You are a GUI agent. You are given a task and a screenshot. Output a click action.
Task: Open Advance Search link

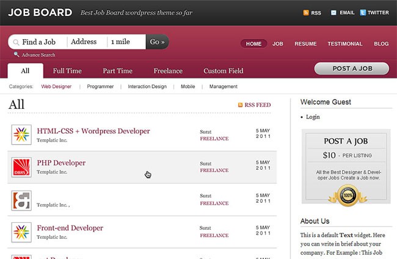tap(38, 55)
